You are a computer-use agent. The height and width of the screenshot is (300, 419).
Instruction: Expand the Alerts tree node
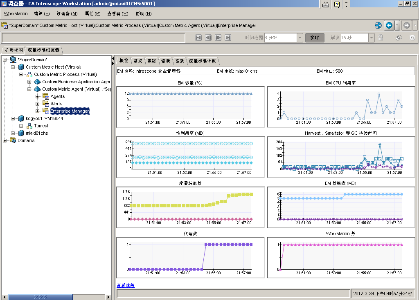(38, 104)
